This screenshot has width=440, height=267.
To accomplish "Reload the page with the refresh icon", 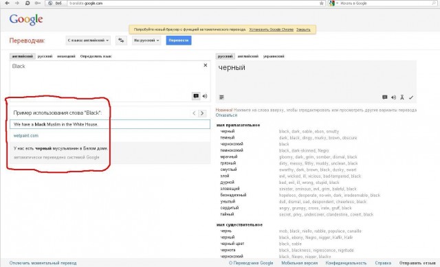I will tap(27, 3).
